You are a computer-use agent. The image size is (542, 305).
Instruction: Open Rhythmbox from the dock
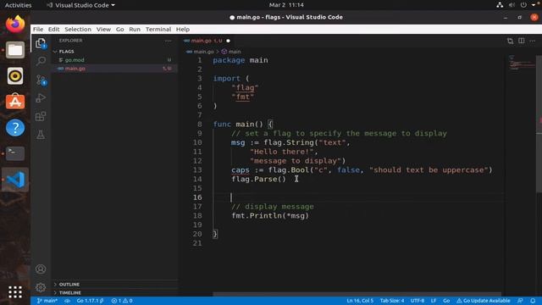(15, 76)
